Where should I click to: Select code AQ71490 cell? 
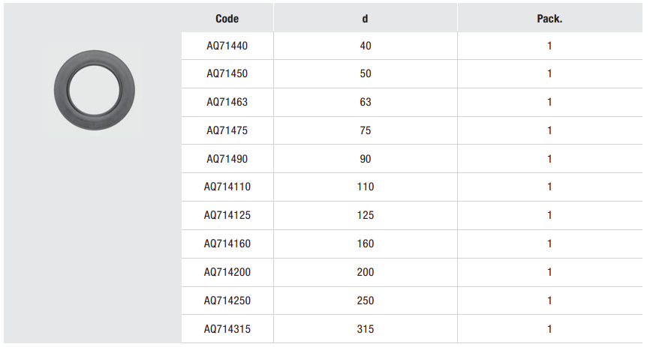(x=227, y=159)
